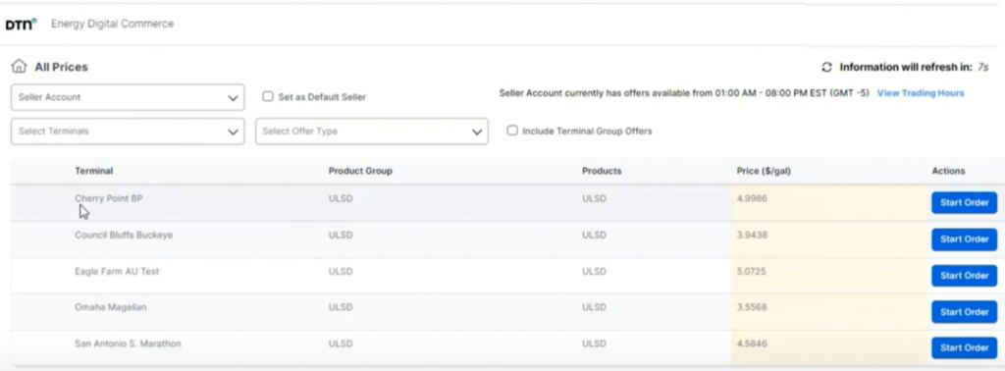Start Order for Omaha Magellan
The image size is (1005, 371).
click(x=964, y=312)
